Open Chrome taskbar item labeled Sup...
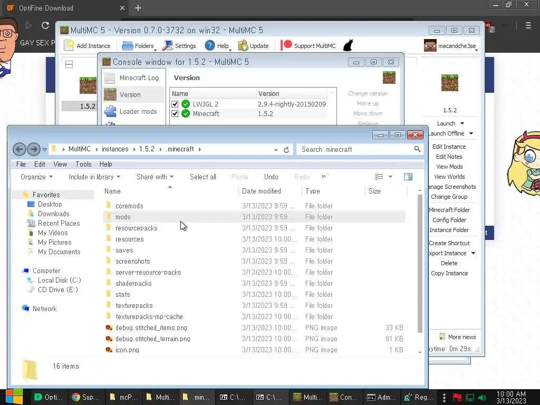 point(86,397)
